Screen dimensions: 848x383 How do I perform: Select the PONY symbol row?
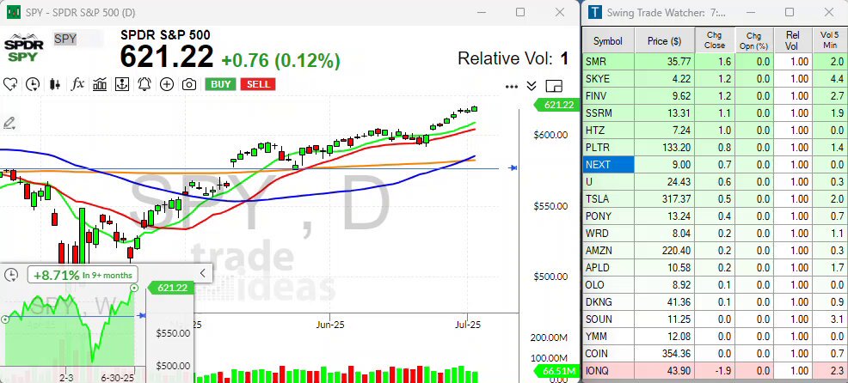point(608,216)
